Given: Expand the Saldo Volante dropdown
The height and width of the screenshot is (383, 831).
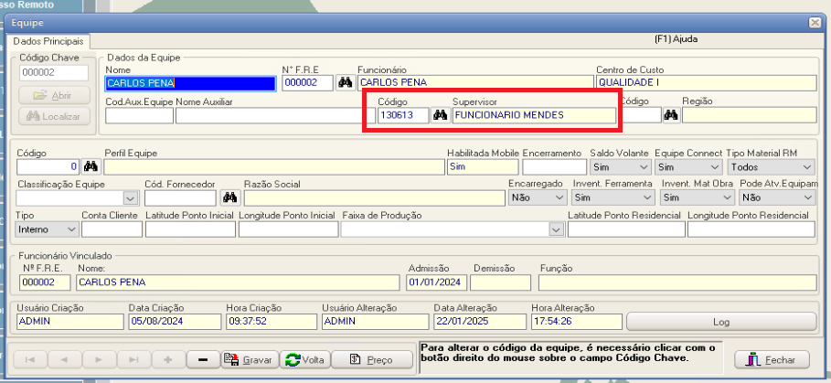Looking at the screenshot, I should tap(645, 167).
